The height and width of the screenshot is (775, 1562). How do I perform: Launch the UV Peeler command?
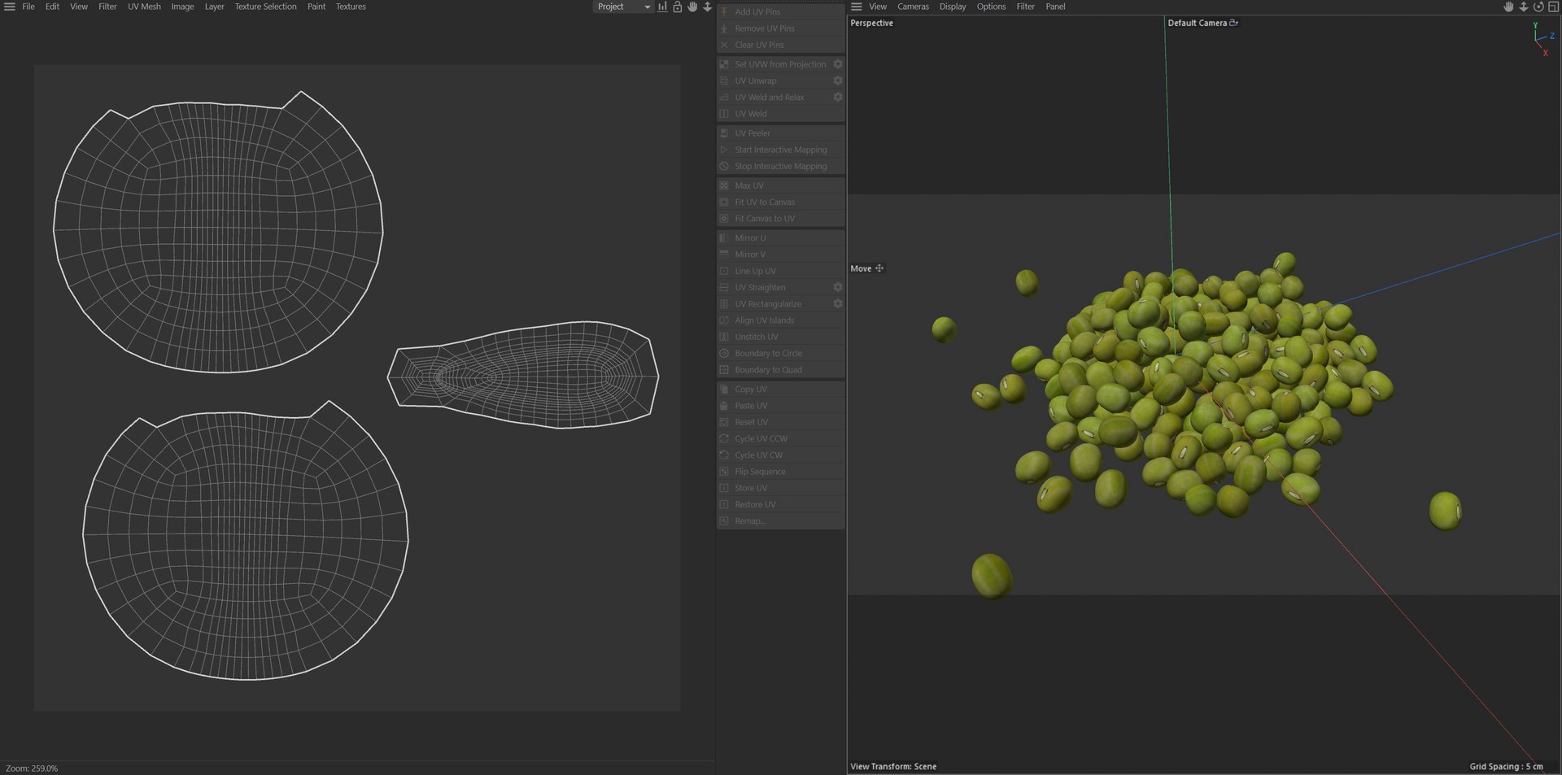(x=780, y=133)
